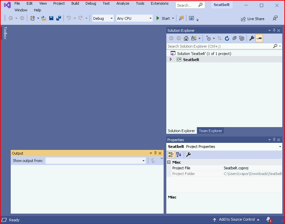This screenshot has height=224, width=285.
Task: Create a new project with toolbar icon
Action: click(x=32, y=18)
